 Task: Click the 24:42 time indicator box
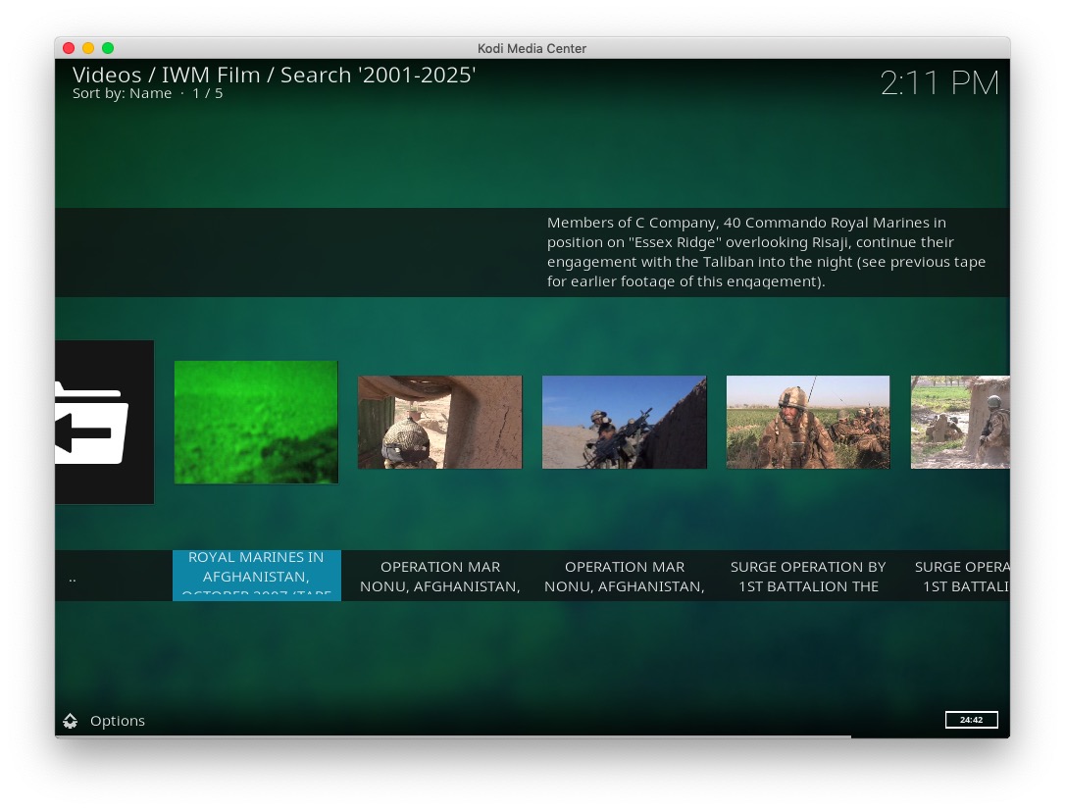971,720
